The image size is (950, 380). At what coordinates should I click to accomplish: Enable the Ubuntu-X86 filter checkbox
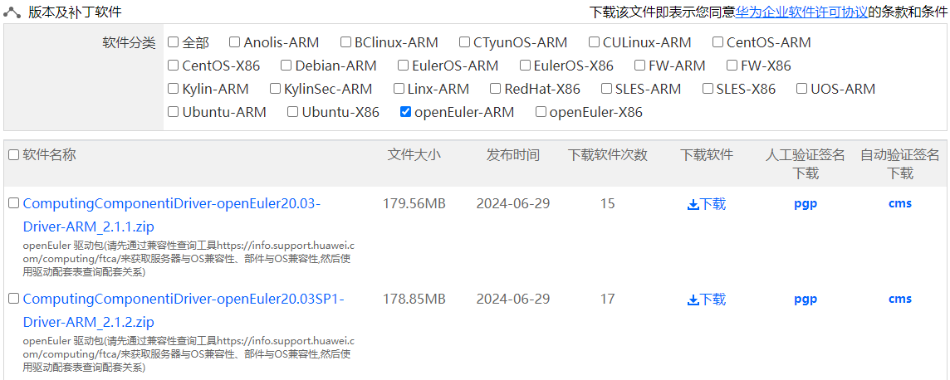click(x=292, y=111)
